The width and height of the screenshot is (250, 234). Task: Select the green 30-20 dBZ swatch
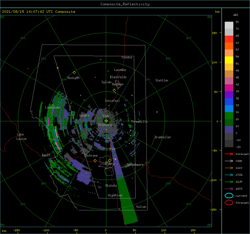pos(229,116)
